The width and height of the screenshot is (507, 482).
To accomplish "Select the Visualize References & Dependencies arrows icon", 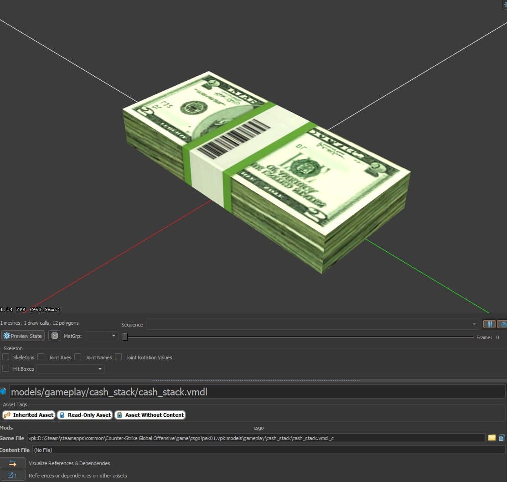I will (13, 463).
